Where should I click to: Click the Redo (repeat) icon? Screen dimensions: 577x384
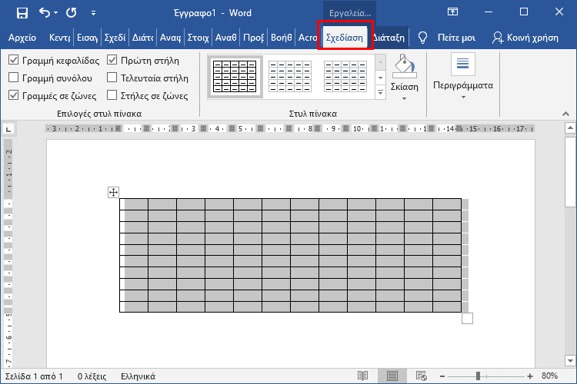(x=72, y=12)
